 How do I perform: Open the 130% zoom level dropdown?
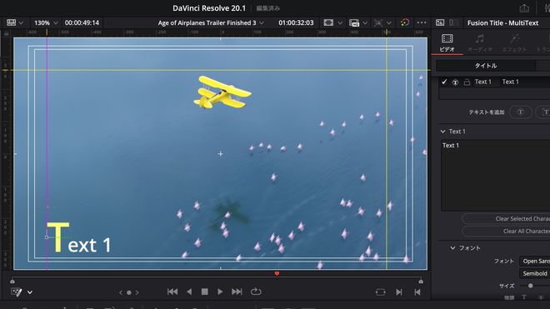click(x=46, y=22)
